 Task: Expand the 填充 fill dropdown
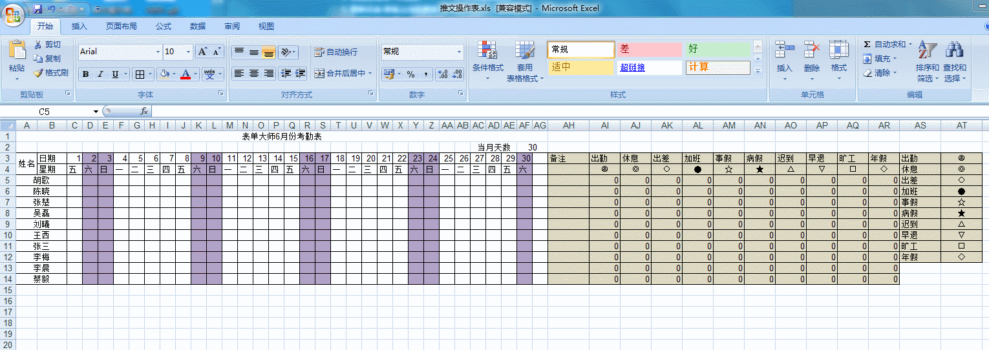[x=895, y=59]
